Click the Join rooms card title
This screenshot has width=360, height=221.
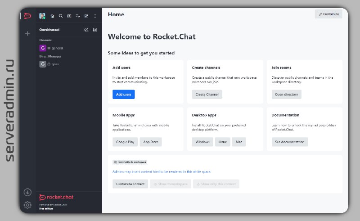pos(282,68)
